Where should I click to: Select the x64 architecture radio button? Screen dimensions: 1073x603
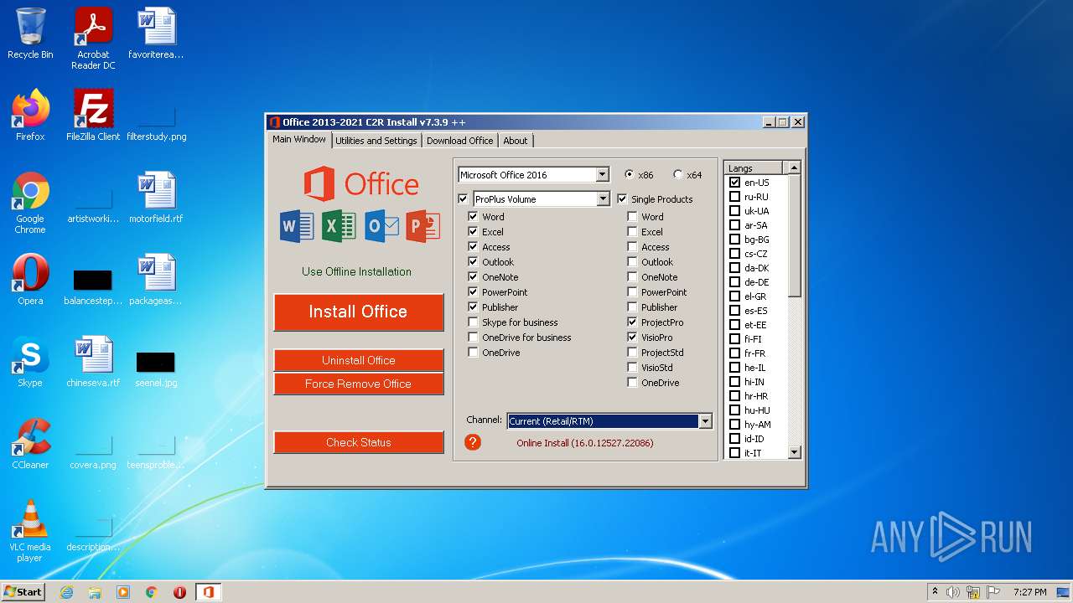point(678,175)
